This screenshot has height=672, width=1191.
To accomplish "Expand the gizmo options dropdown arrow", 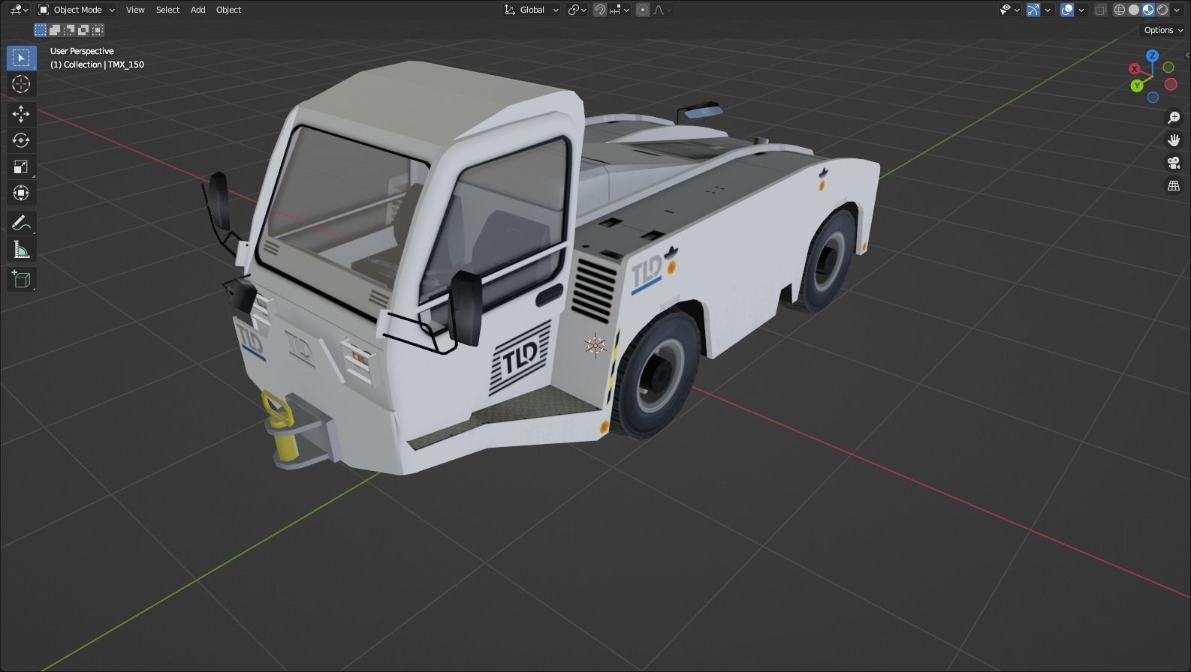I will (1048, 10).
